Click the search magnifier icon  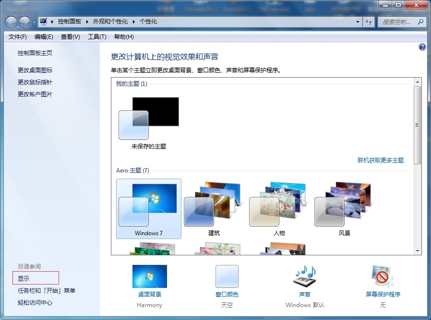[x=420, y=22]
